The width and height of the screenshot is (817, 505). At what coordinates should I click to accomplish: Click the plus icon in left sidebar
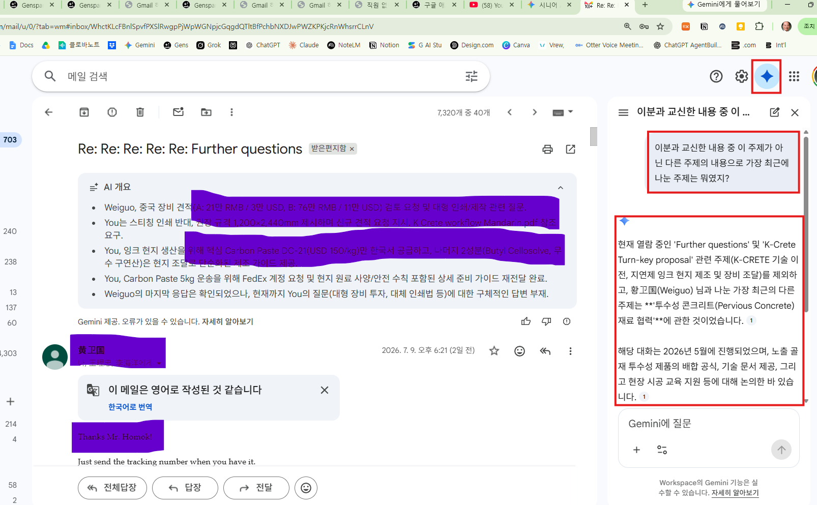pyautogui.click(x=10, y=402)
